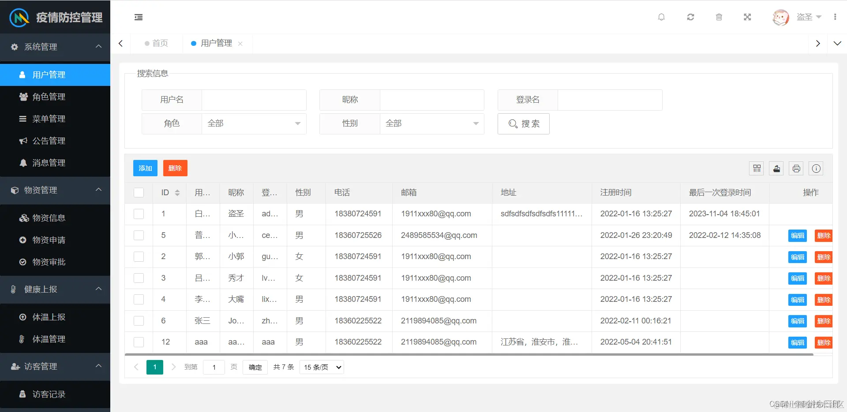The image size is (847, 412).
Task: Click the print table icon
Action: click(796, 168)
